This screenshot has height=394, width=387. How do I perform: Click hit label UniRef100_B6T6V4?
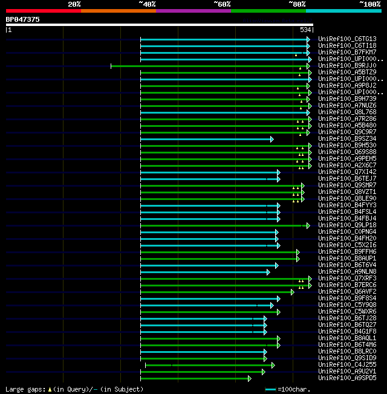pyautogui.click(x=347, y=265)
